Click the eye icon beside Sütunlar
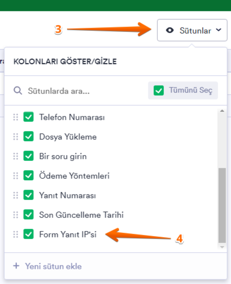Viewport: 231px width, 284px height. [x=170, y=31]
